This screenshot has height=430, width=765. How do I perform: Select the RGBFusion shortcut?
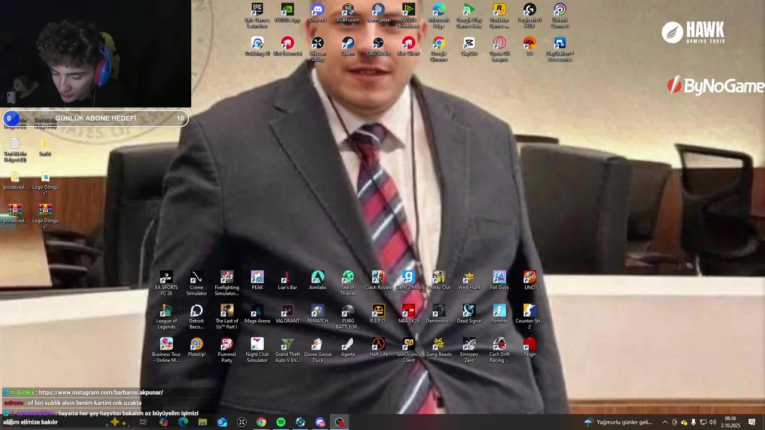tap(348, 13)
